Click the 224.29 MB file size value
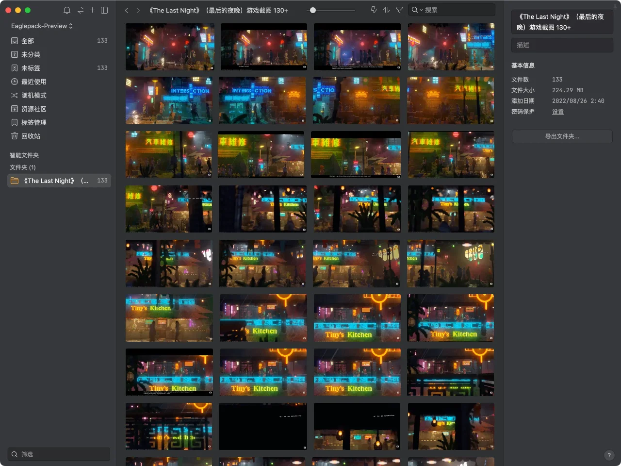 point(568,90)
